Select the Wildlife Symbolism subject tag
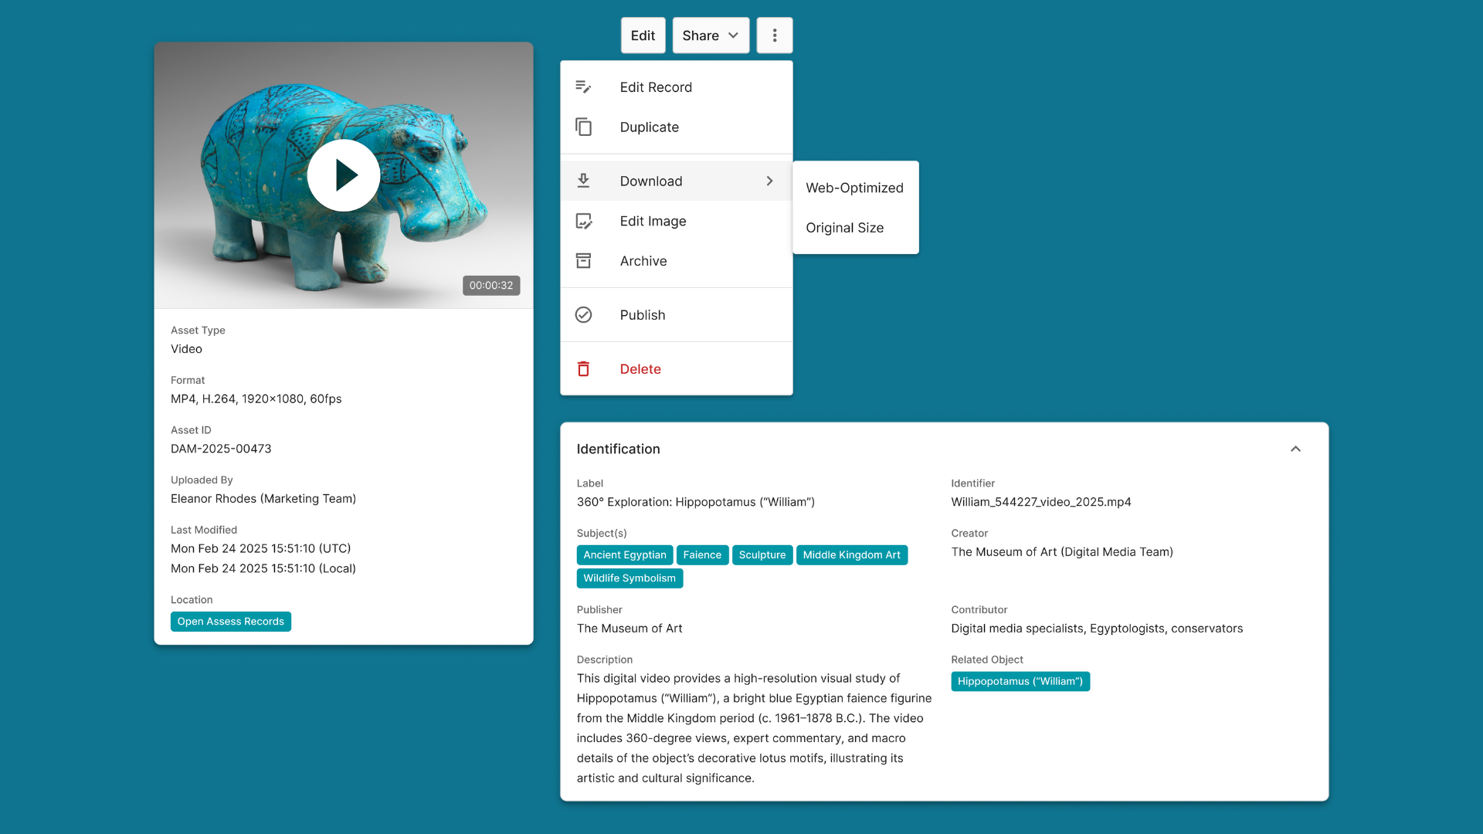 (629, 578)
